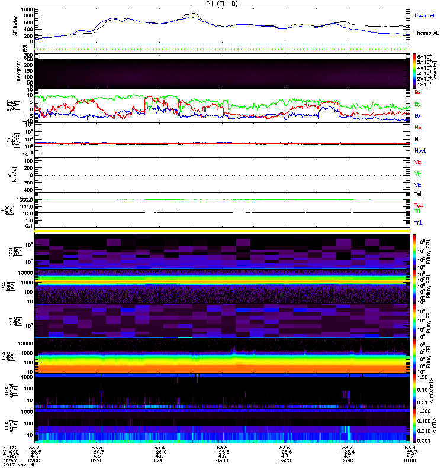Click the green By legend label
The width and height of the screenshot is (444, 473).
click(417, 105)
